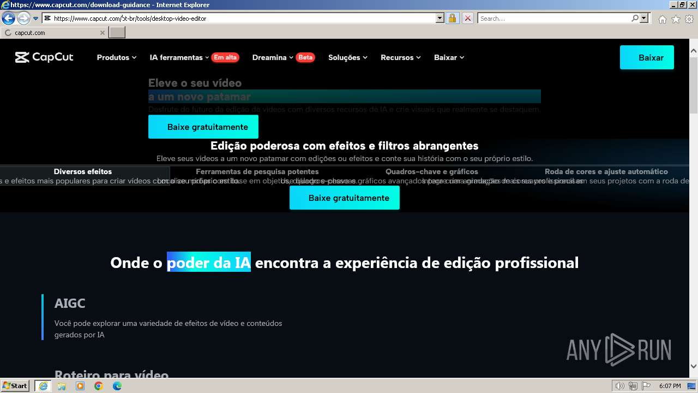
Task: Go forward with IE forward arrow
Action: click(23, 18)
